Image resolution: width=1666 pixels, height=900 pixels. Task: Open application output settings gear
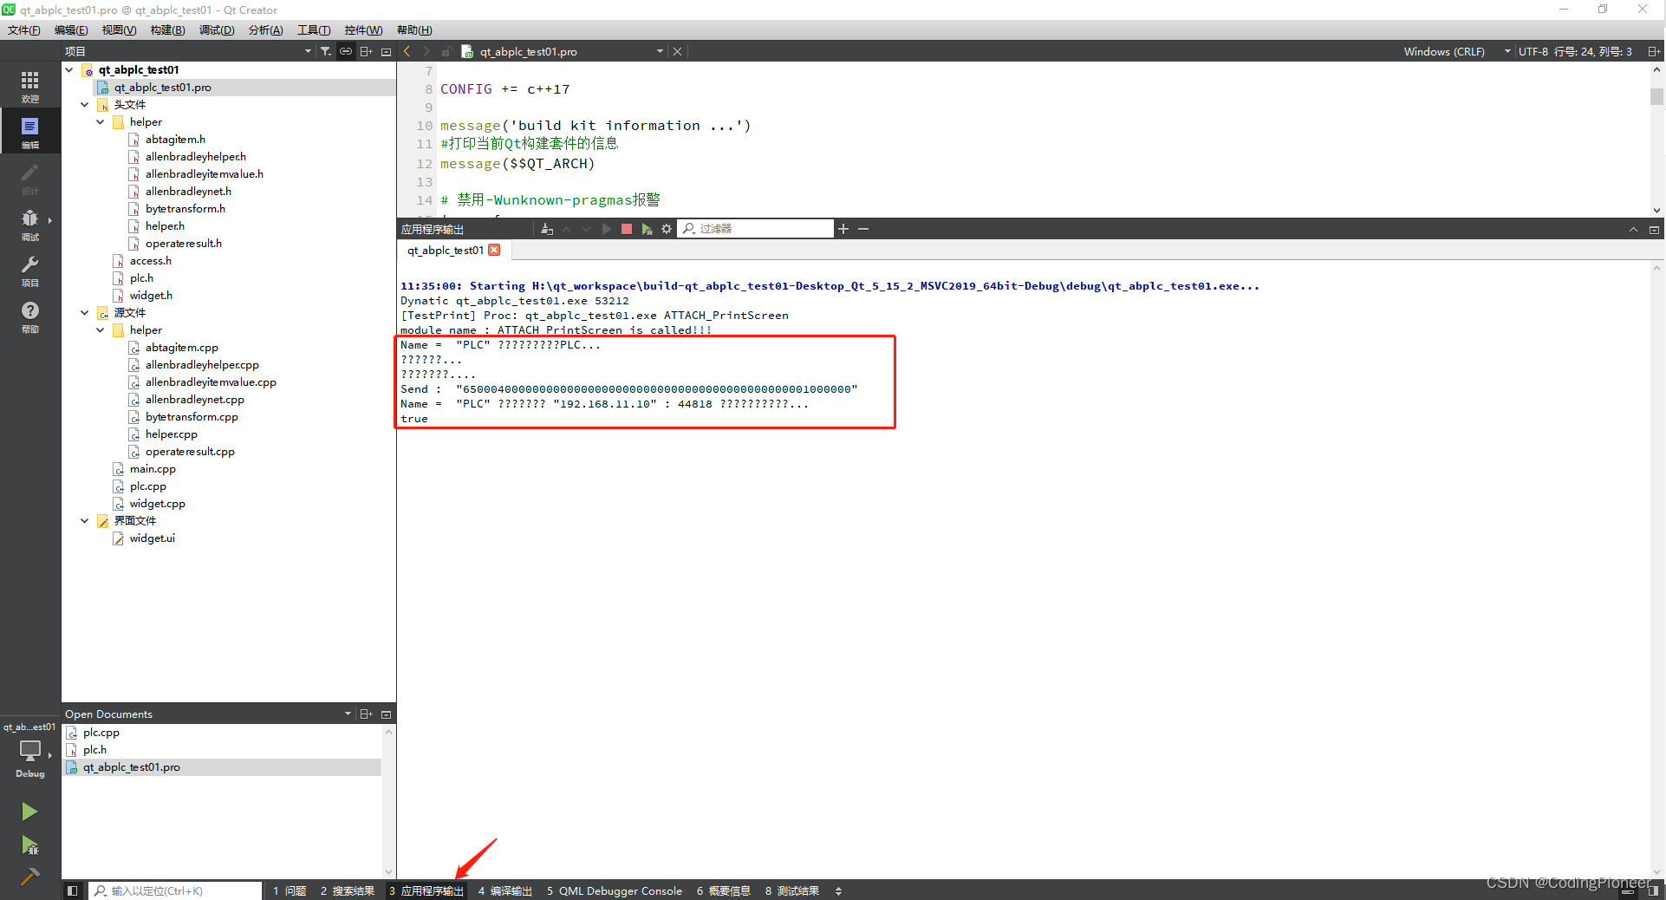(667, 229)
